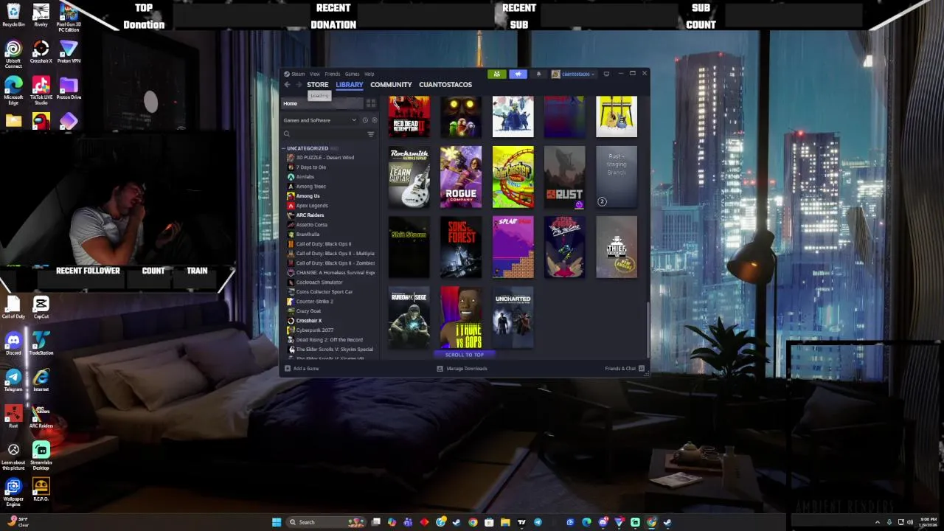The image size is (944, 531).
Task: Open advanced filter options icon beside search
Action: tap(370, 134)
